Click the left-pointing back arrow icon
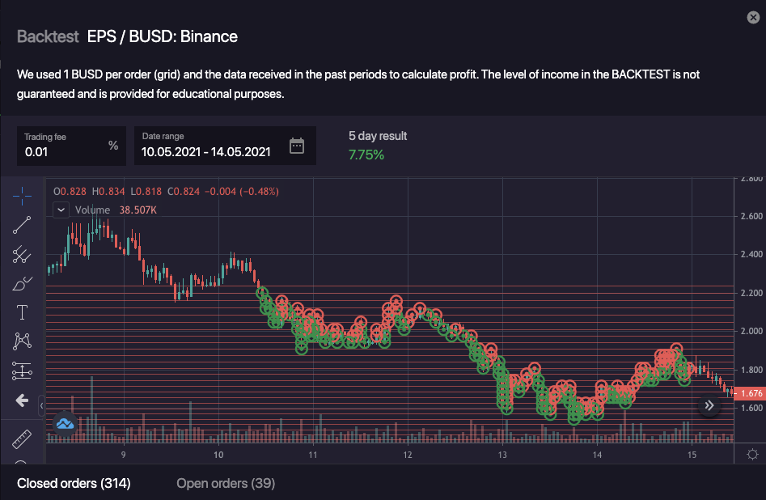This screenshot has width=766, height=500. pos(22,400)
